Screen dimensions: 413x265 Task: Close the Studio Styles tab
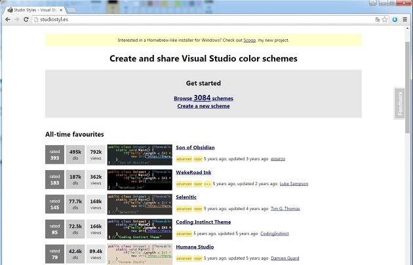tap(61, 10)
